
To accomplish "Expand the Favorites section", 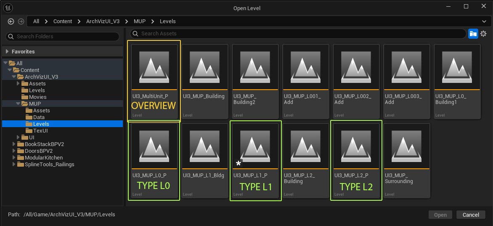I will click(7, 52).
